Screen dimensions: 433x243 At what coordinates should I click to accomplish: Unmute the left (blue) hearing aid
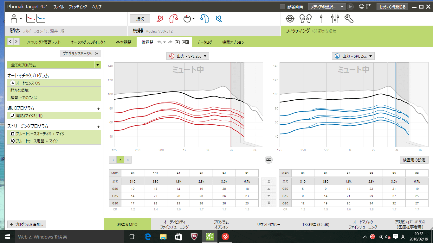(218, 19)
